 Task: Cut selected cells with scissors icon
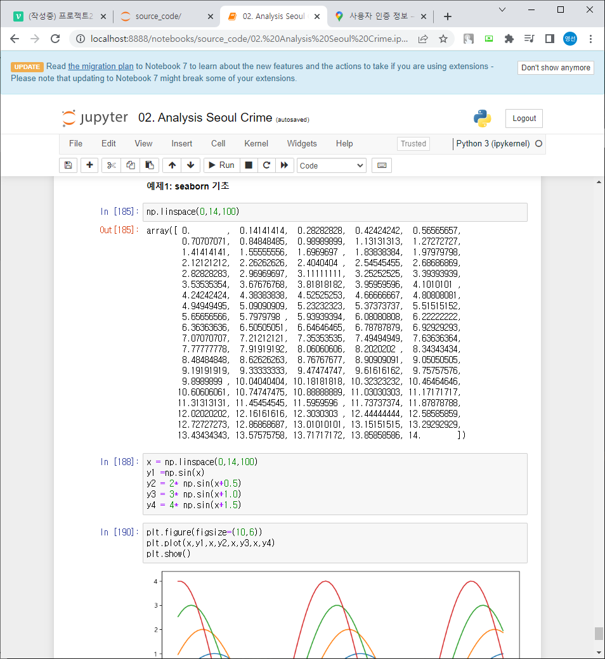[111, 165]
